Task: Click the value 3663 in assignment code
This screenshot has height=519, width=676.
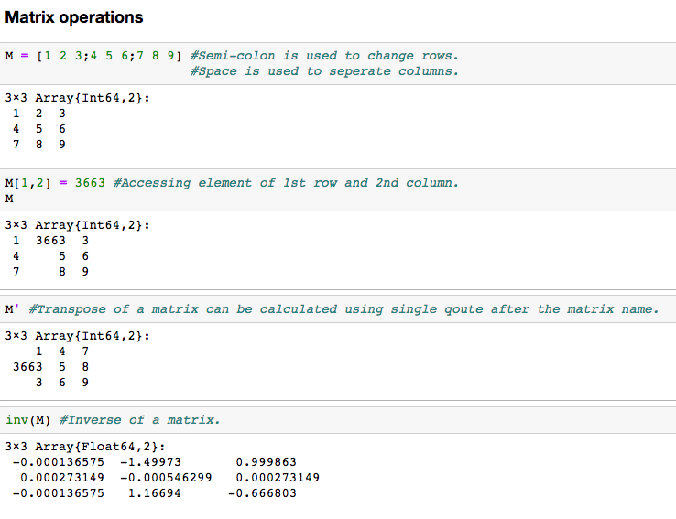Action: pos(90,183)
